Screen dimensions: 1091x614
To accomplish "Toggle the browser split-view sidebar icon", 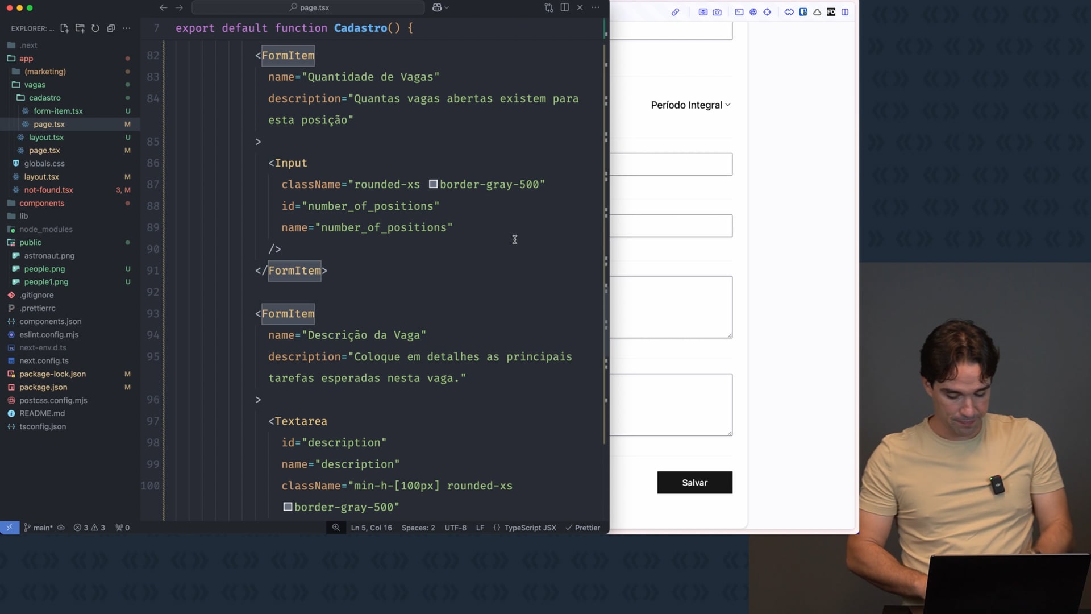I will point(845,12).
